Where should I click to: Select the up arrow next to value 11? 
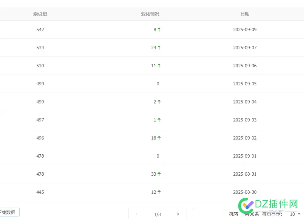[x=159, y=66]
